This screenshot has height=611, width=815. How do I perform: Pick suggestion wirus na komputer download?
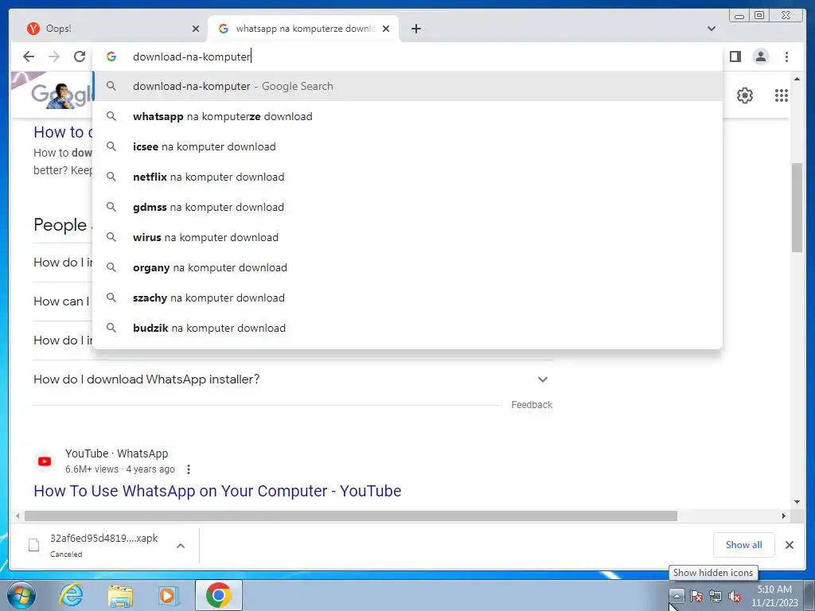coord(407,237)
